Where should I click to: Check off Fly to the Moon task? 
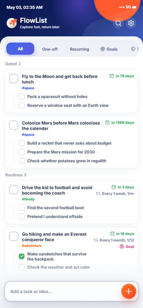coord(14,79)
